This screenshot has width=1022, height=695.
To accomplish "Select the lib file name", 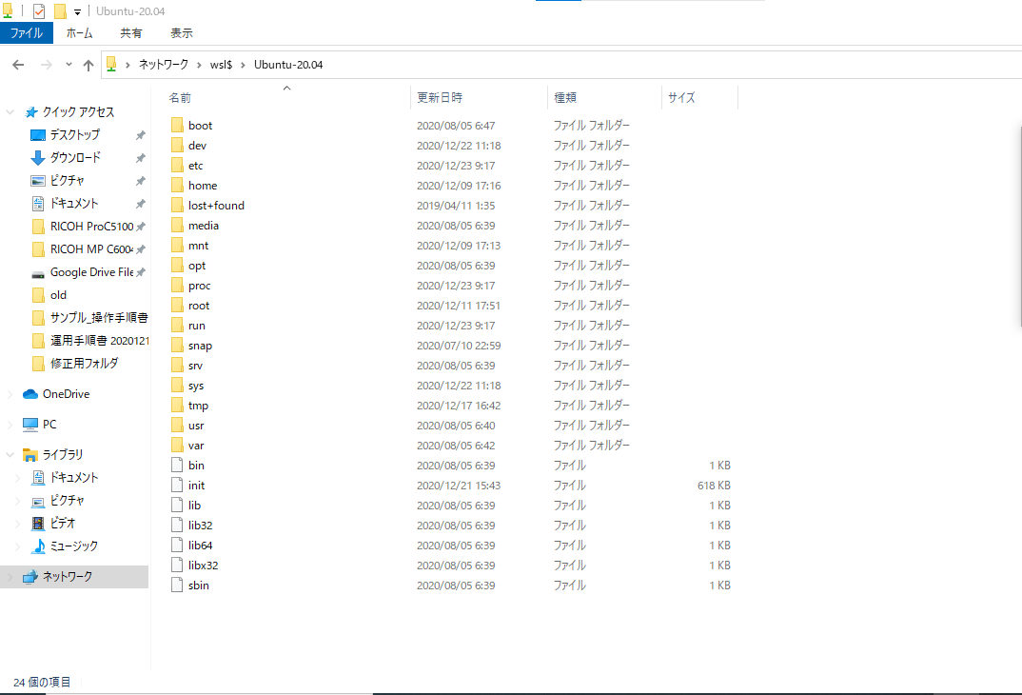I will coord(194,506).
